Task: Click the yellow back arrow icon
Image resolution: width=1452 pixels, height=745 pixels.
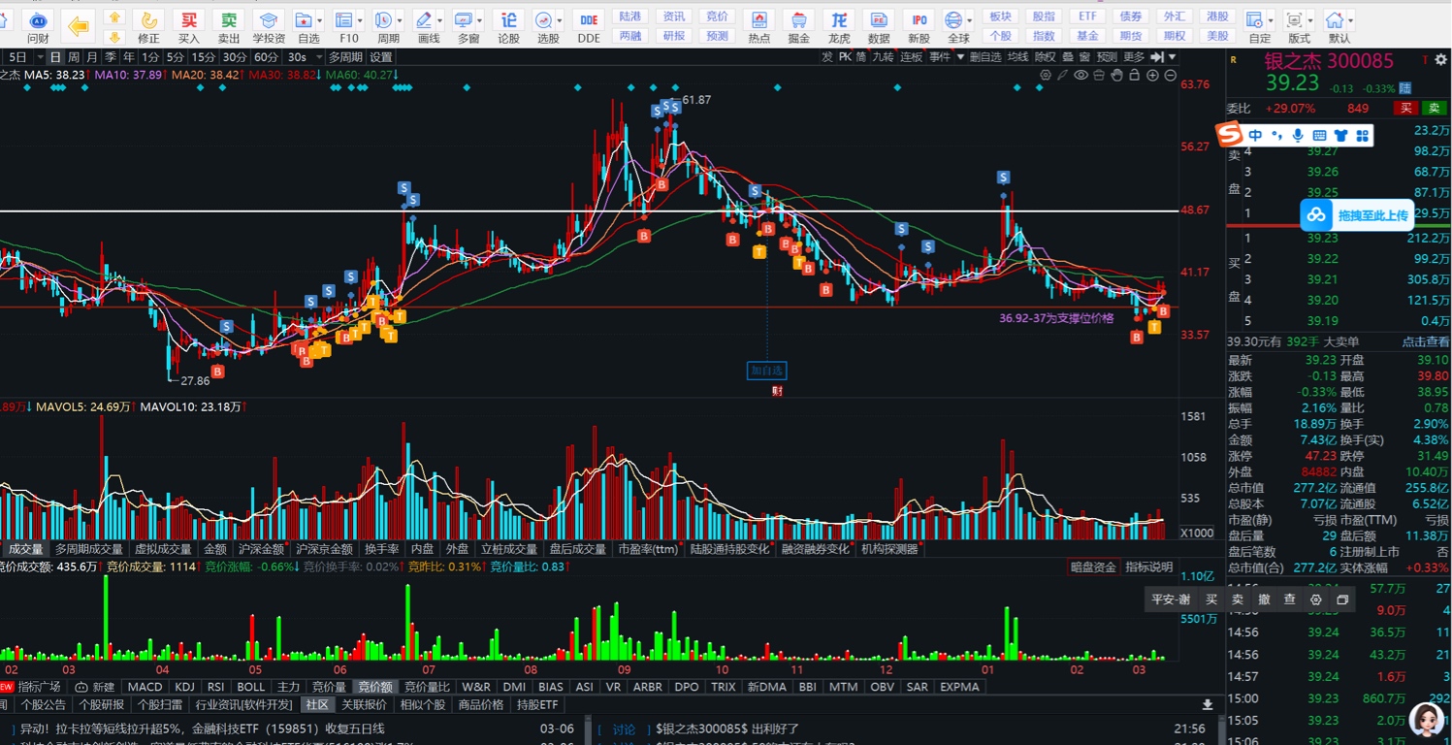Action: tap(79, 25)
